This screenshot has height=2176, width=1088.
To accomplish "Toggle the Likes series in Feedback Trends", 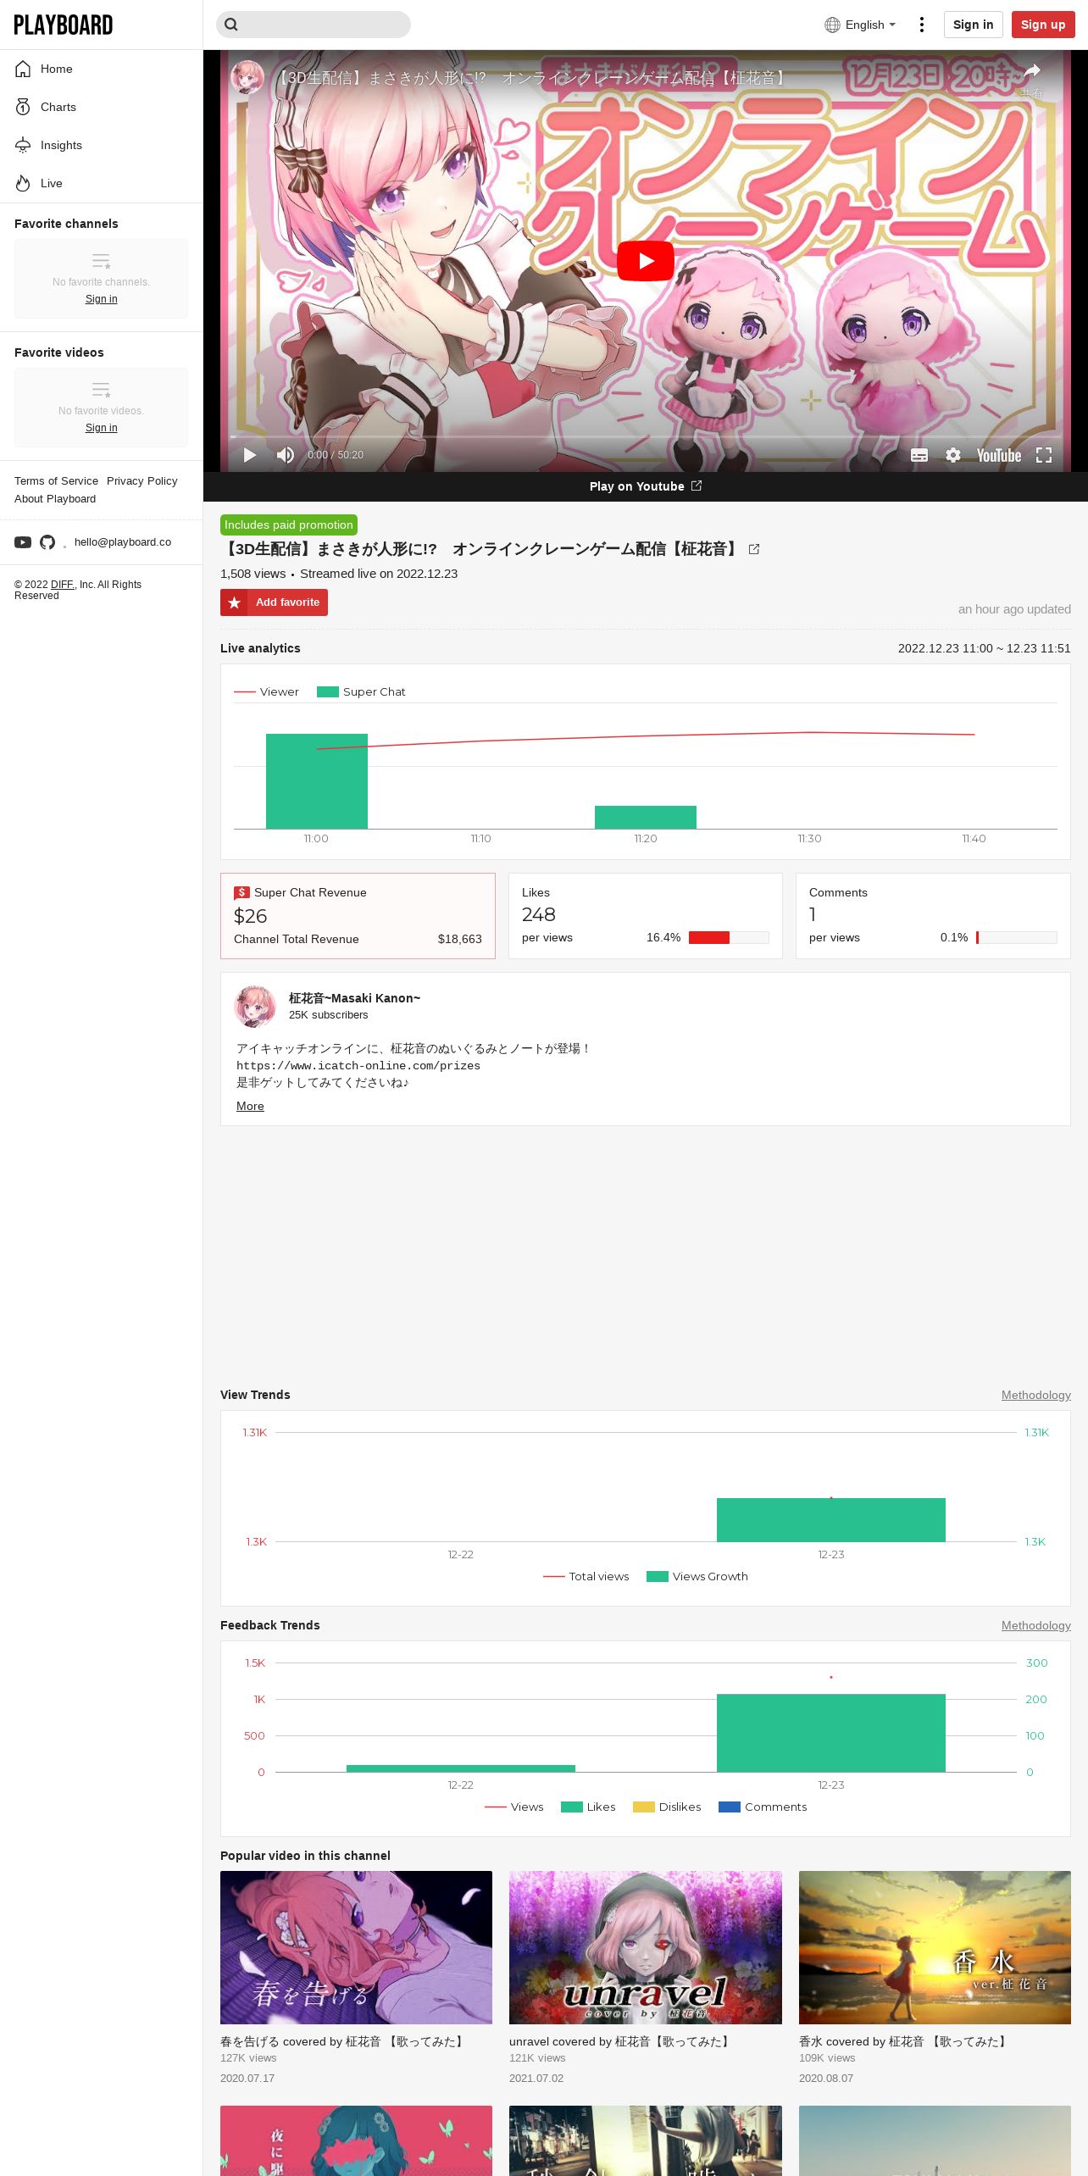I will click(588, 1807).
